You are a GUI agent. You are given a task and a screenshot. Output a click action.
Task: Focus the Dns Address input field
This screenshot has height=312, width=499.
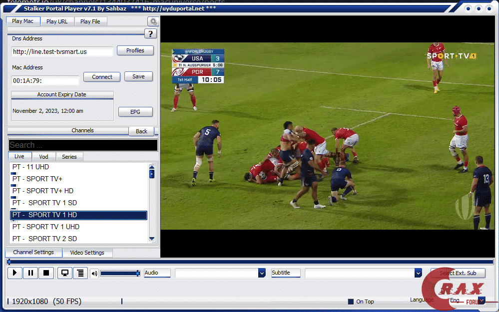[x=62, y=51]
